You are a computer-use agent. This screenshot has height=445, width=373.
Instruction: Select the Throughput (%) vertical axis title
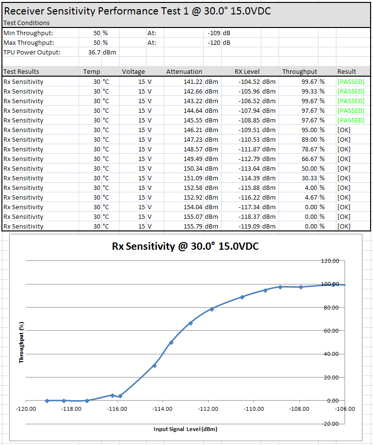[x=21, y=342]
